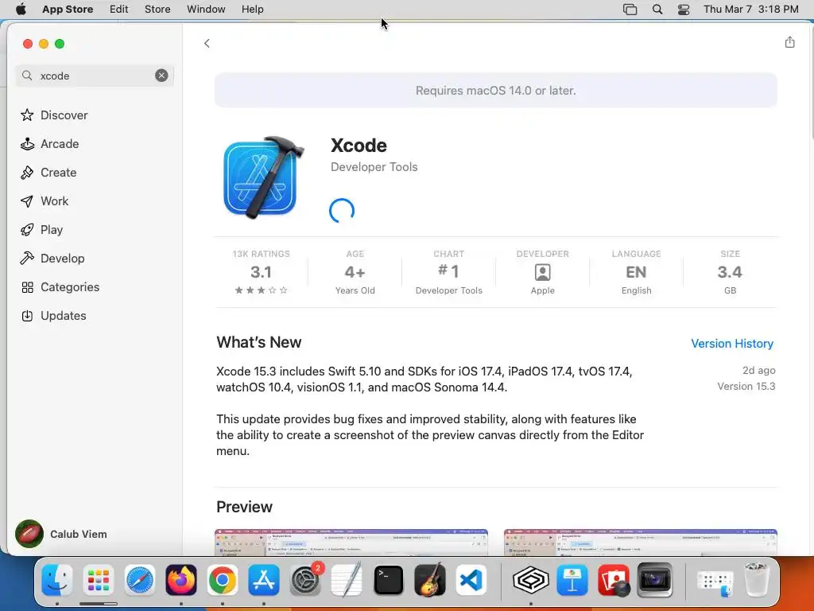814x611 pixels.
Task: Click the Size 3.4 GB cell
Action: tap(730, 272)
